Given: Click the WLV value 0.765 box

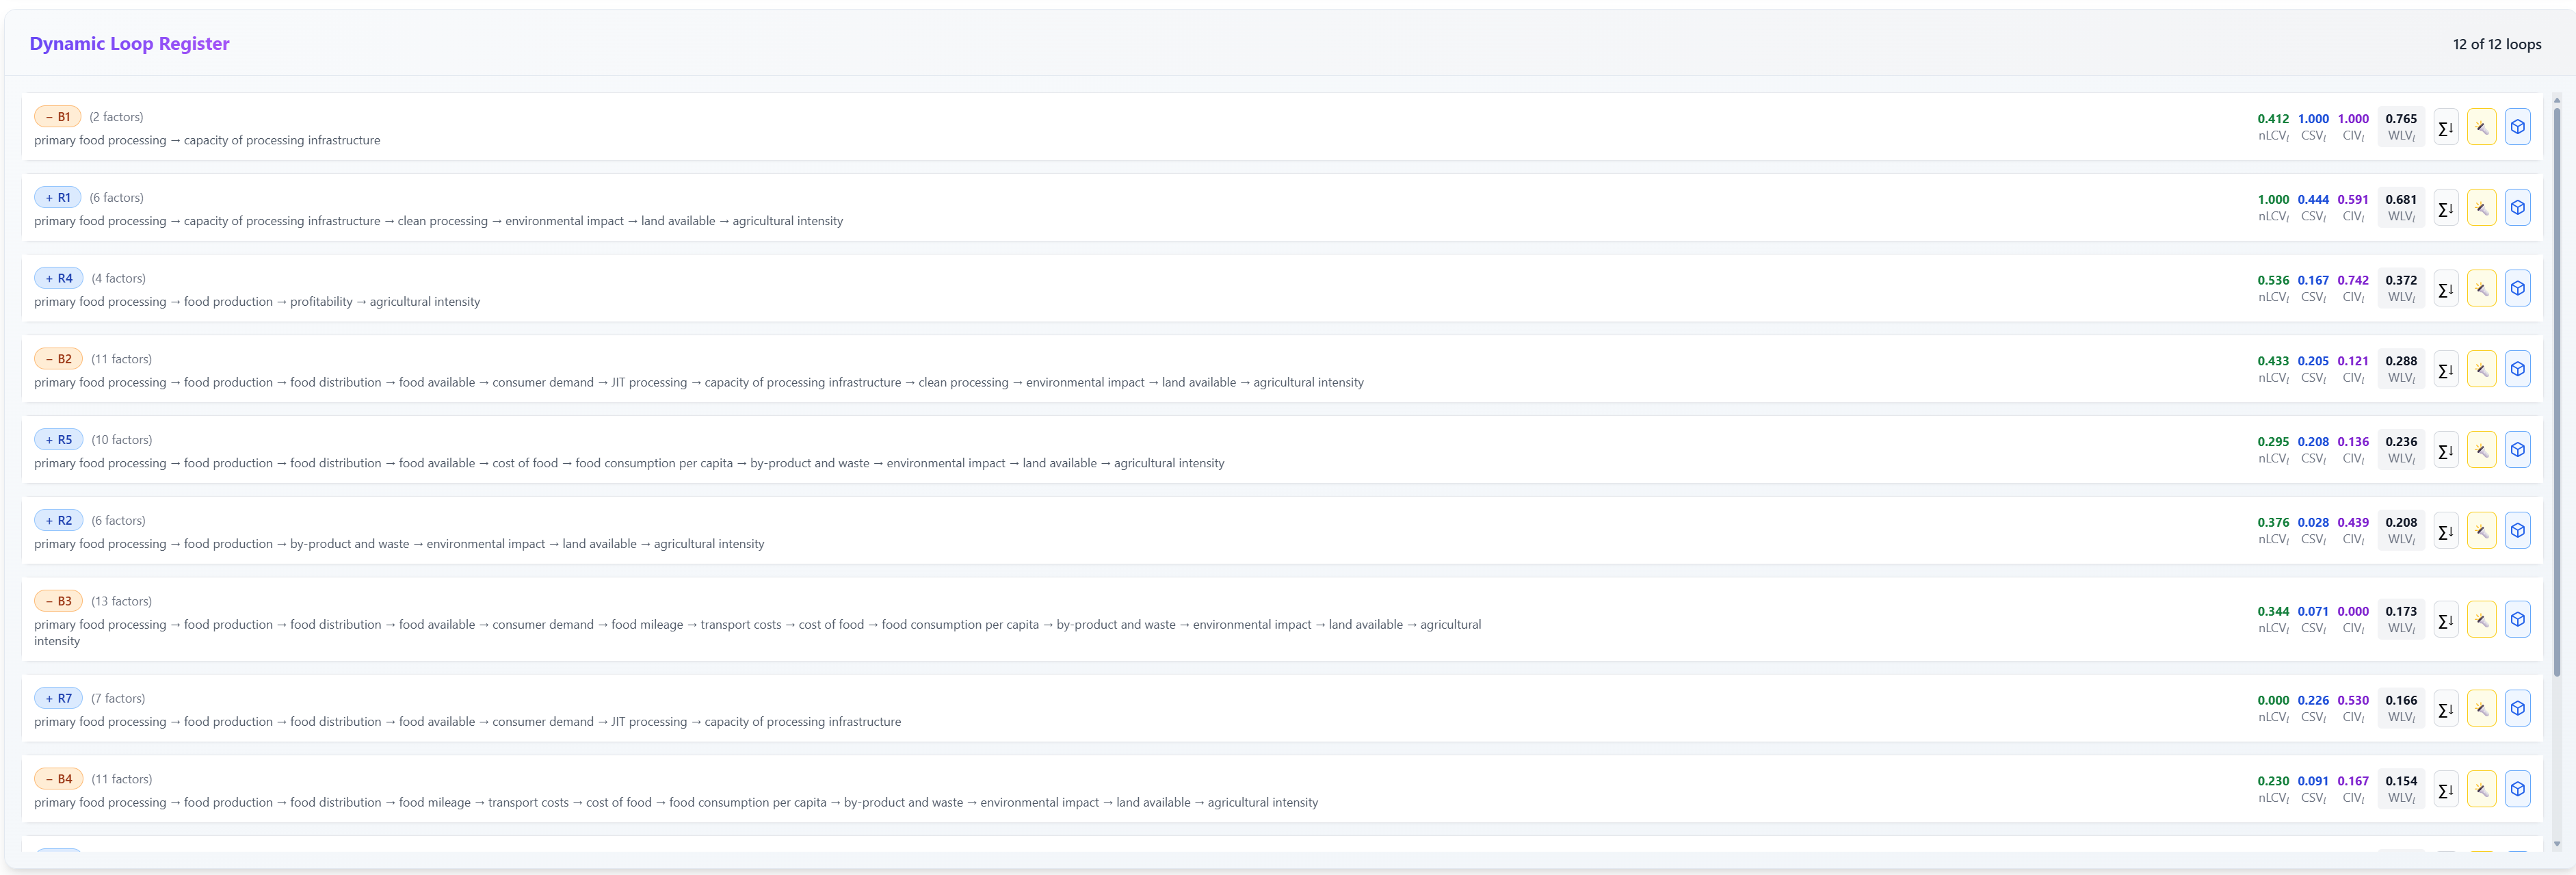Looking at the screenshot, I should pyautogui.click(x=2400, y=126).
